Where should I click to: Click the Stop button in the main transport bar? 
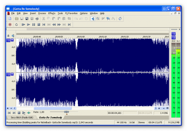(x=39, y=24)
